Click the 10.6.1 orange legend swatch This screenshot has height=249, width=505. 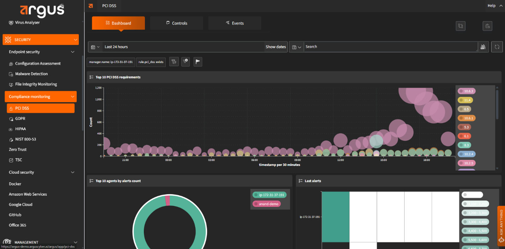pyautogui.click(x=461, y=118)
